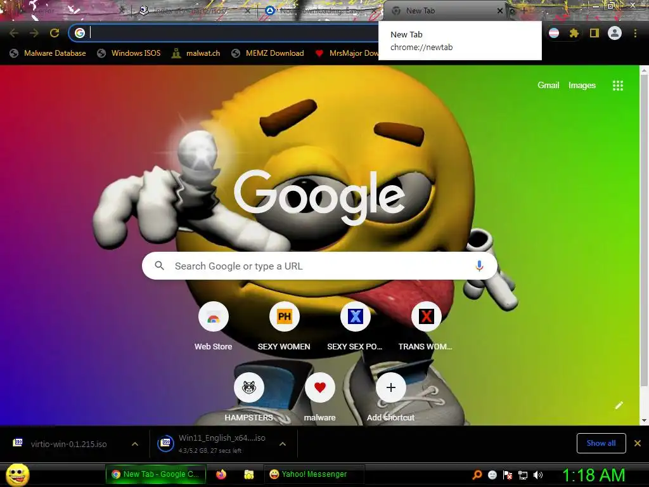649x487 pixels.
Task: Open Win11_English_x64 download item
Action: coord(215,444)
